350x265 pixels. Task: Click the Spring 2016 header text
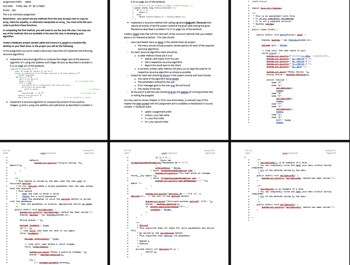(88, 150)
